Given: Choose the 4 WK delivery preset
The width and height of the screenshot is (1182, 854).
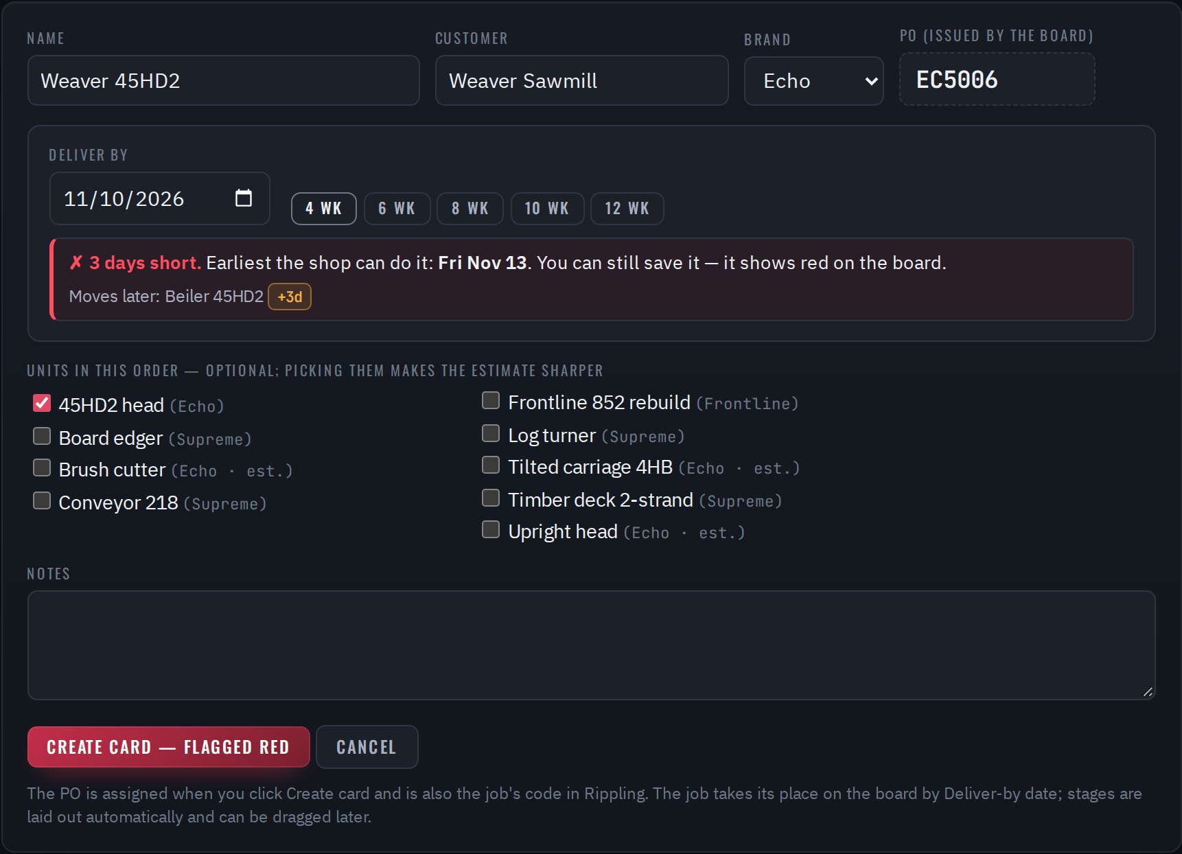Looking at the screenshot, I should [324, 209].
